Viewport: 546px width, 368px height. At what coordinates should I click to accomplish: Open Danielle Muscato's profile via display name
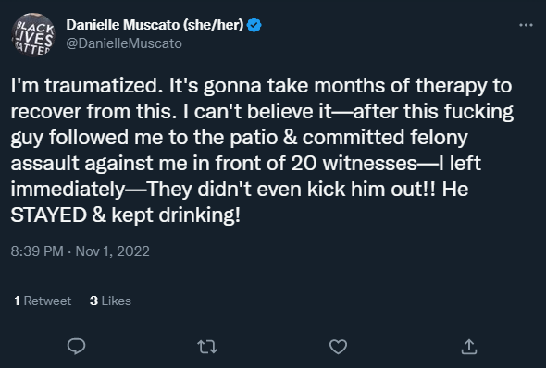coord(155,25)
